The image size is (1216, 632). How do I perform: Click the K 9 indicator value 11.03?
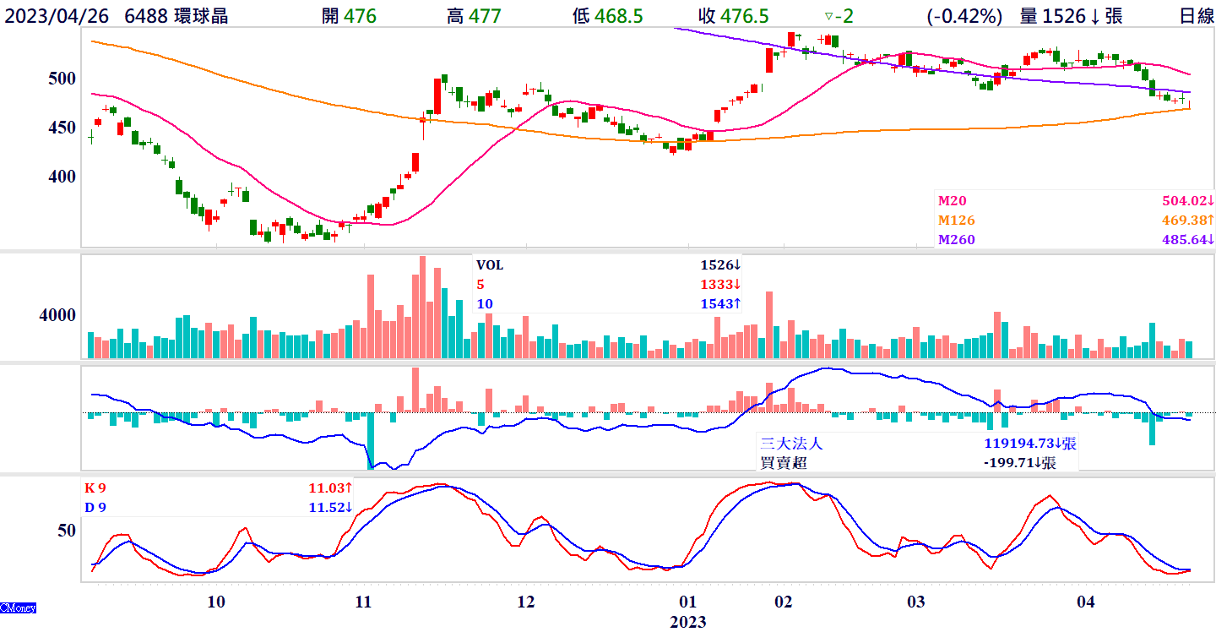click(x=330, y=488)
